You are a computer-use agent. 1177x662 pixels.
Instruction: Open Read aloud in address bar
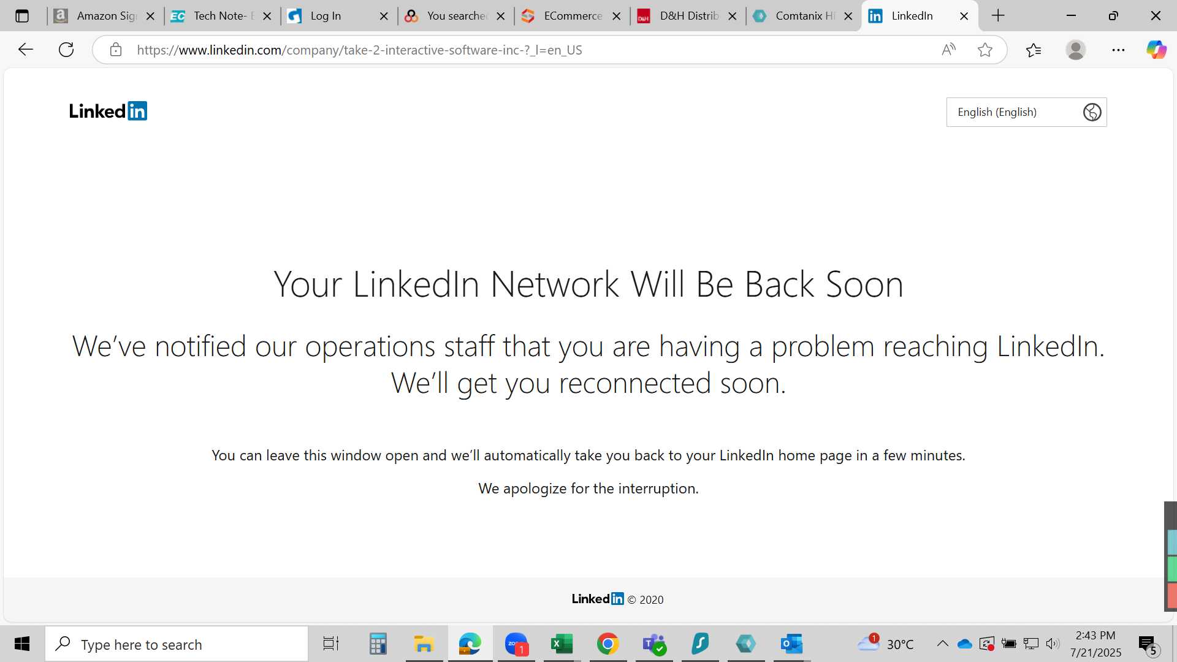coord(948,50)
